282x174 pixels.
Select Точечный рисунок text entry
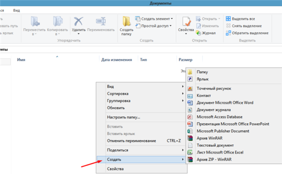214,88
